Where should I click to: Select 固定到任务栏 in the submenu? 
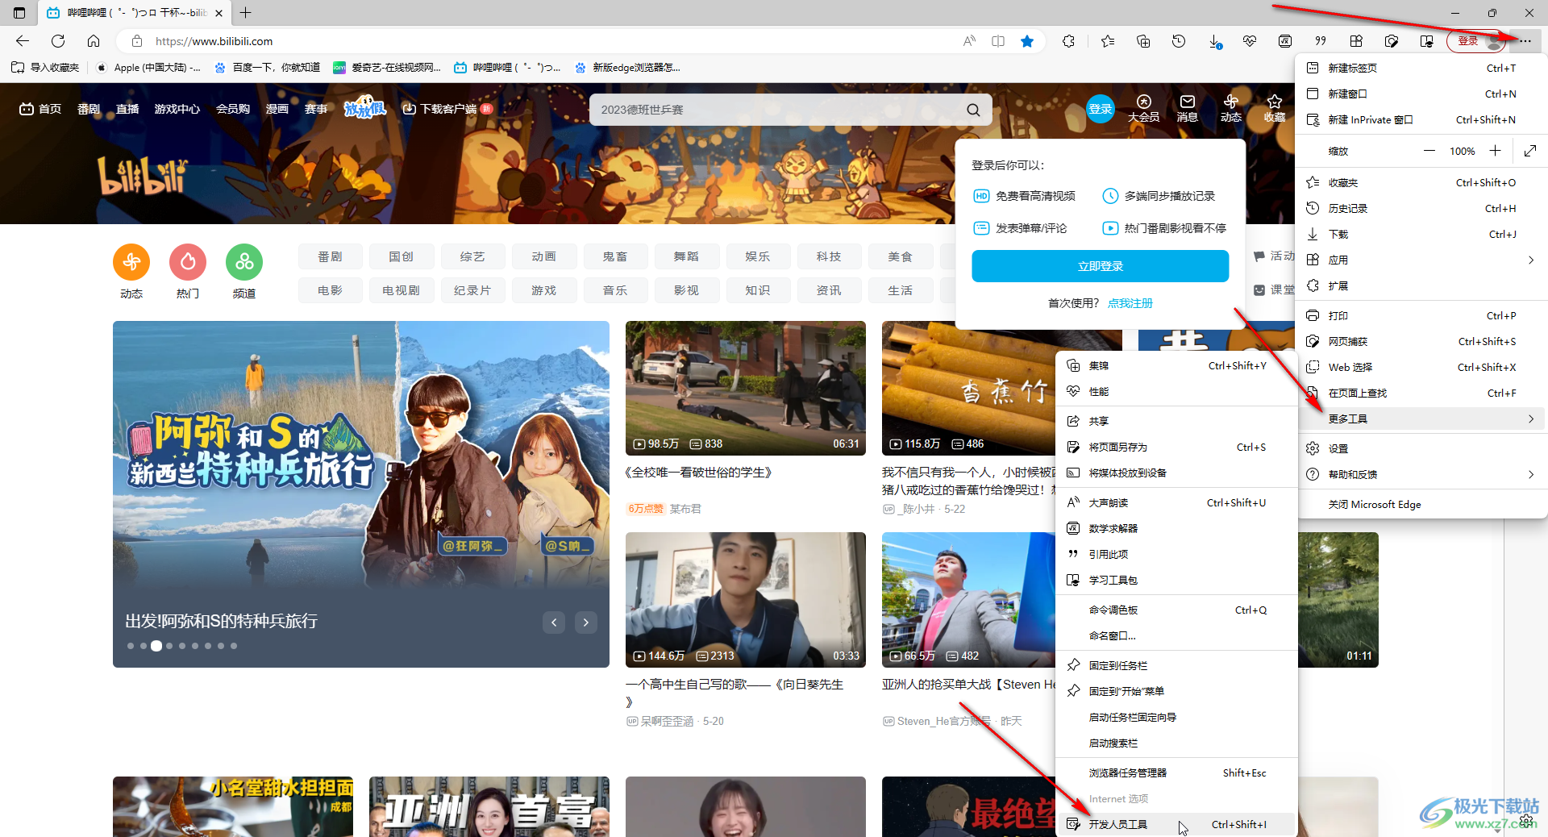[1176, 665]
